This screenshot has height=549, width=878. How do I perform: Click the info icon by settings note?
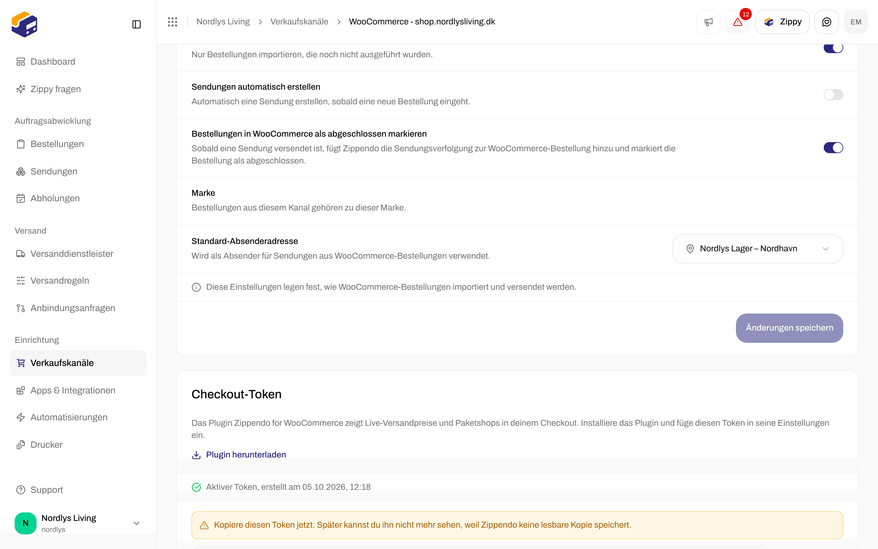tap(196, 287)
